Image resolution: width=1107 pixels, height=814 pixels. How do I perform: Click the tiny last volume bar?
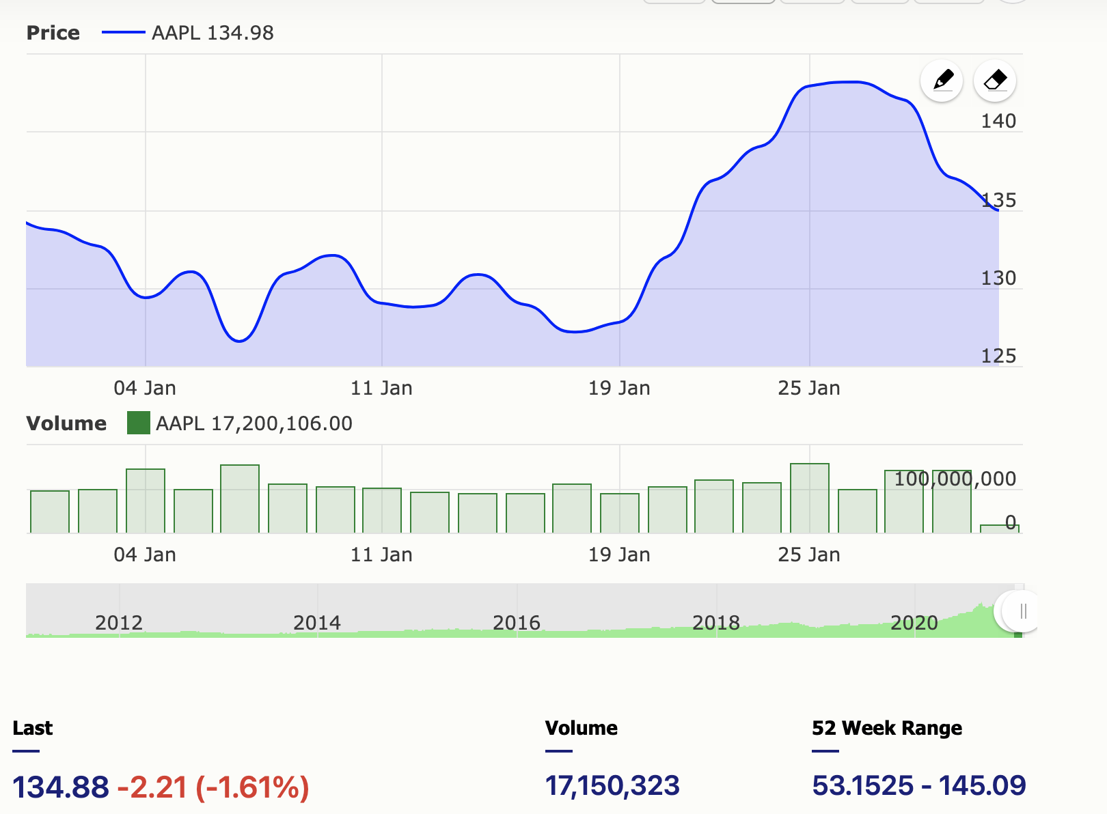click(1000, 529)
